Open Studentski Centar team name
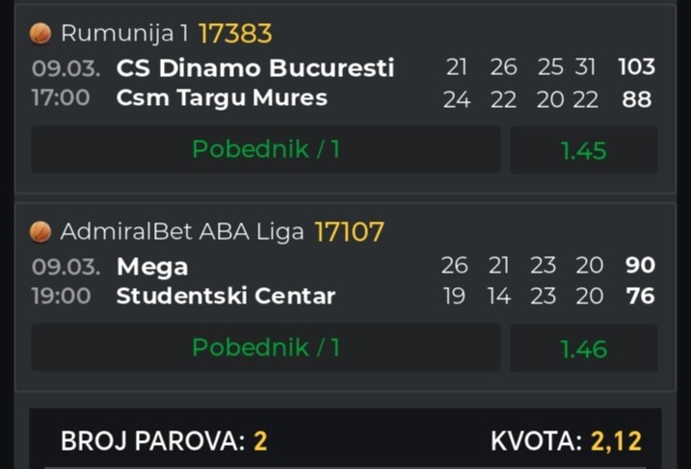 pos(226,296)
